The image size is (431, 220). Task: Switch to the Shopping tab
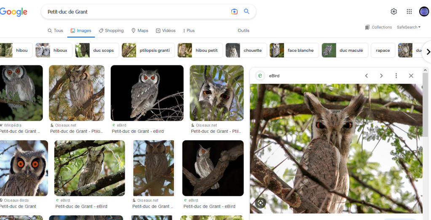tap(111, 31)
